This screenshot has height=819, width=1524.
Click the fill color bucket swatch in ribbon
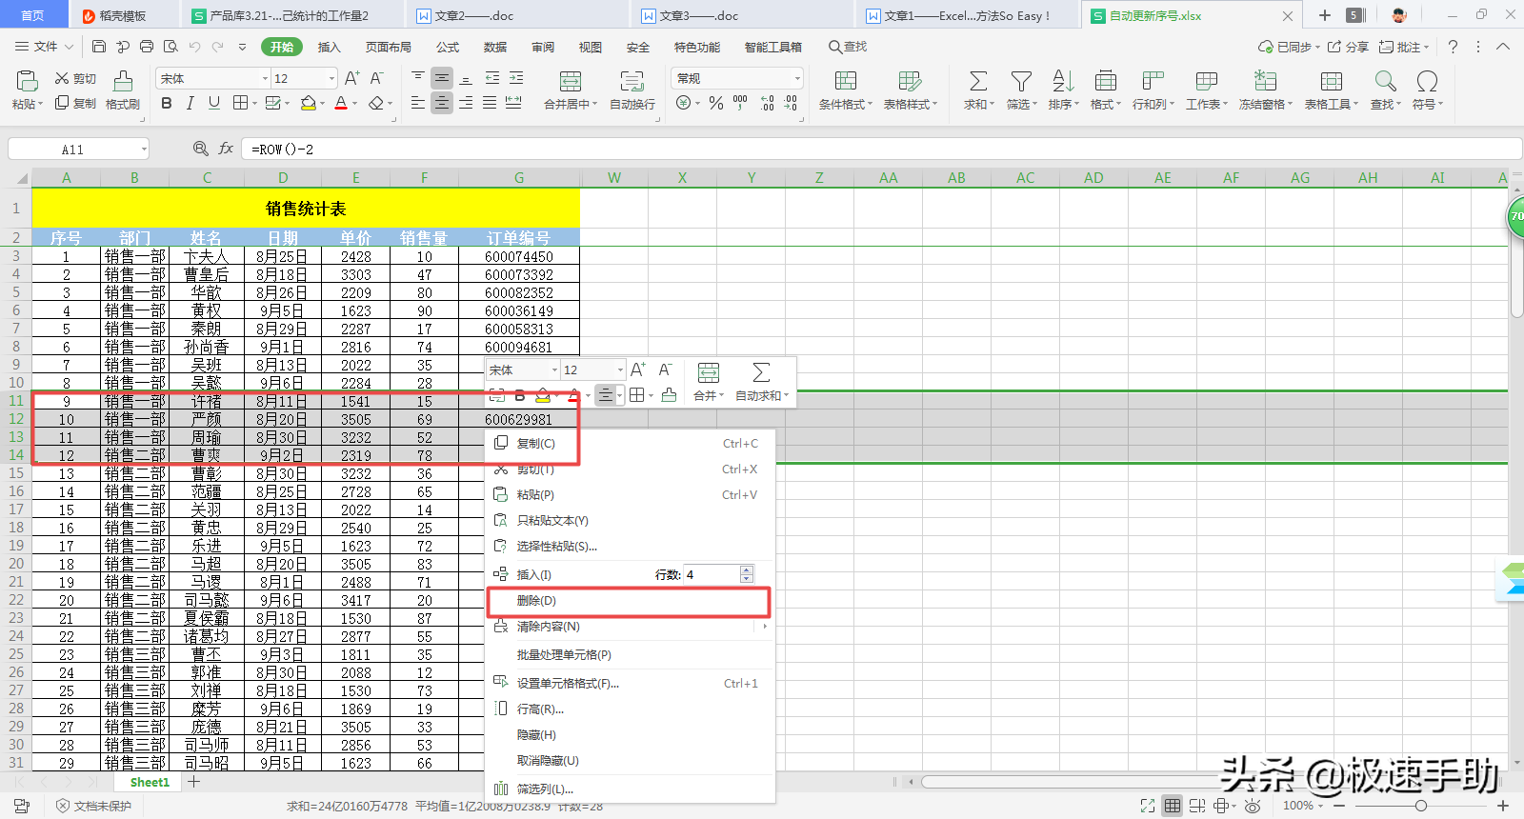point(308,103)
